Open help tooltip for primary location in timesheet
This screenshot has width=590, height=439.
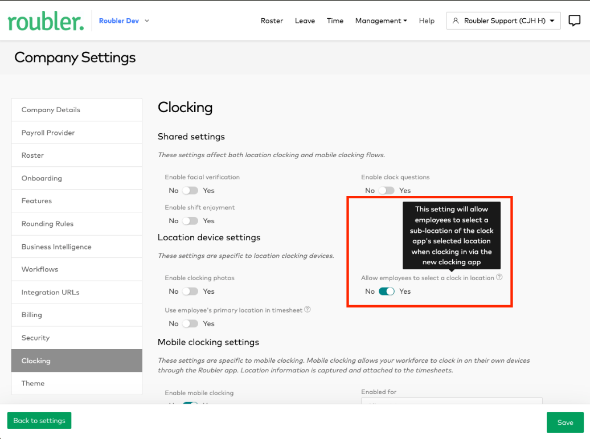click(307, 310)
